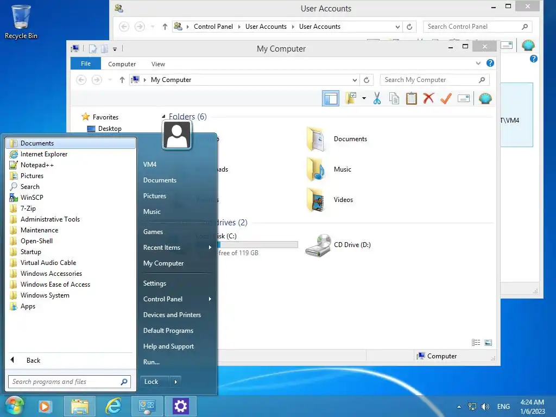Toggle the navigation pane toolbar icon
The width and height of the screenshot is (556, 417).
331,98
